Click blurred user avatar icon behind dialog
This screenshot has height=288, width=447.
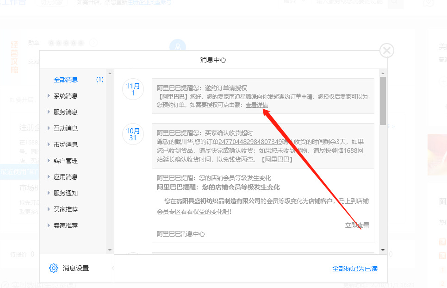coord(178,45)
